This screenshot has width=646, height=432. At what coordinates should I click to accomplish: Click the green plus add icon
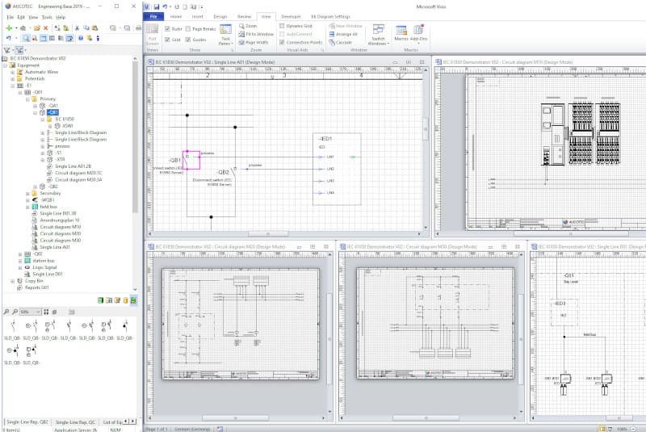click(8, 27)
